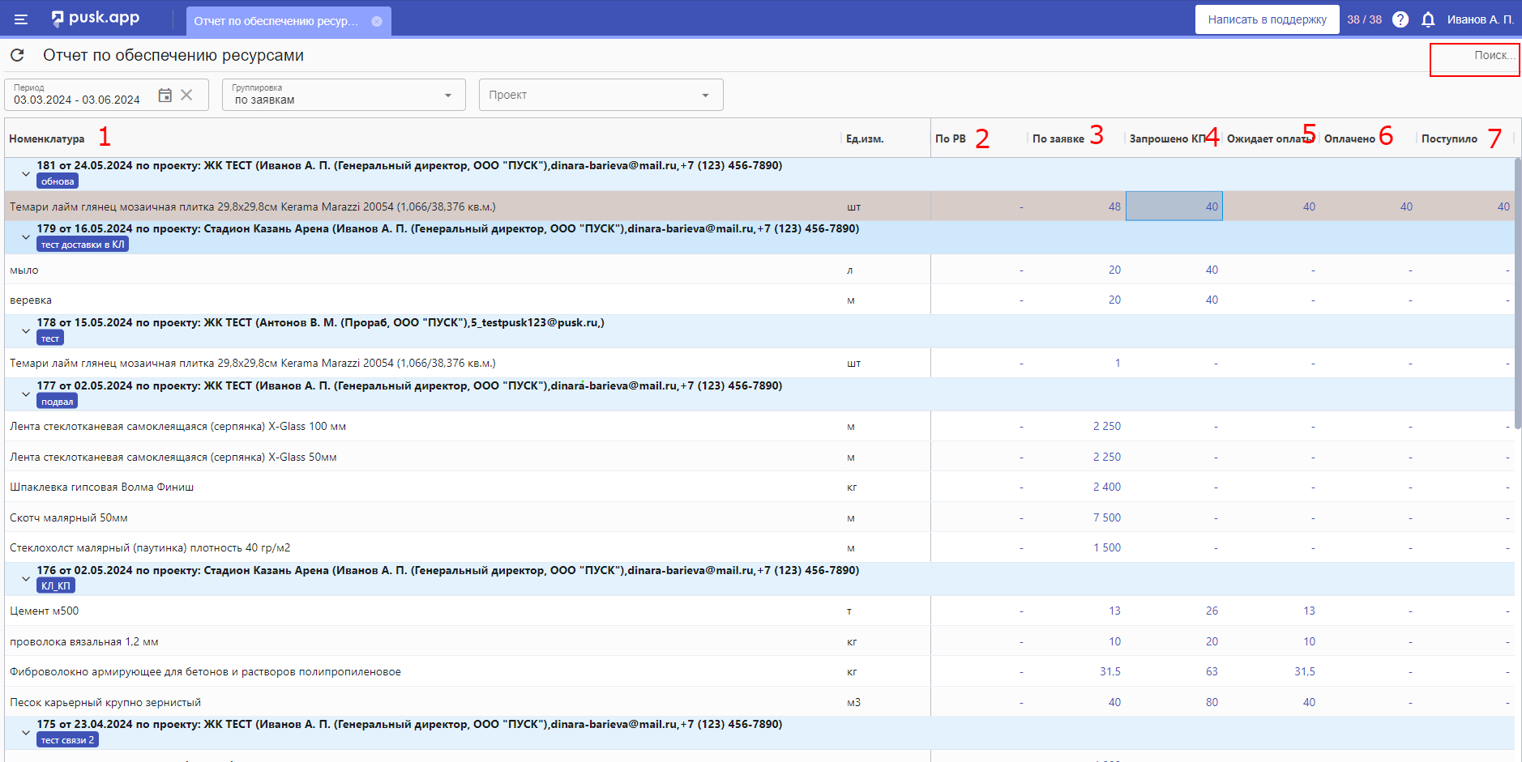Click the По заявке column header
The width and height of the screenshot is (1522, 762).
(1058, 138)
